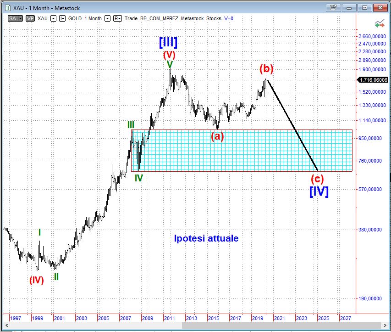This screenshot has height=332, width=391.
Task: Click the XAU symbol label
Action: pos(42,18)
